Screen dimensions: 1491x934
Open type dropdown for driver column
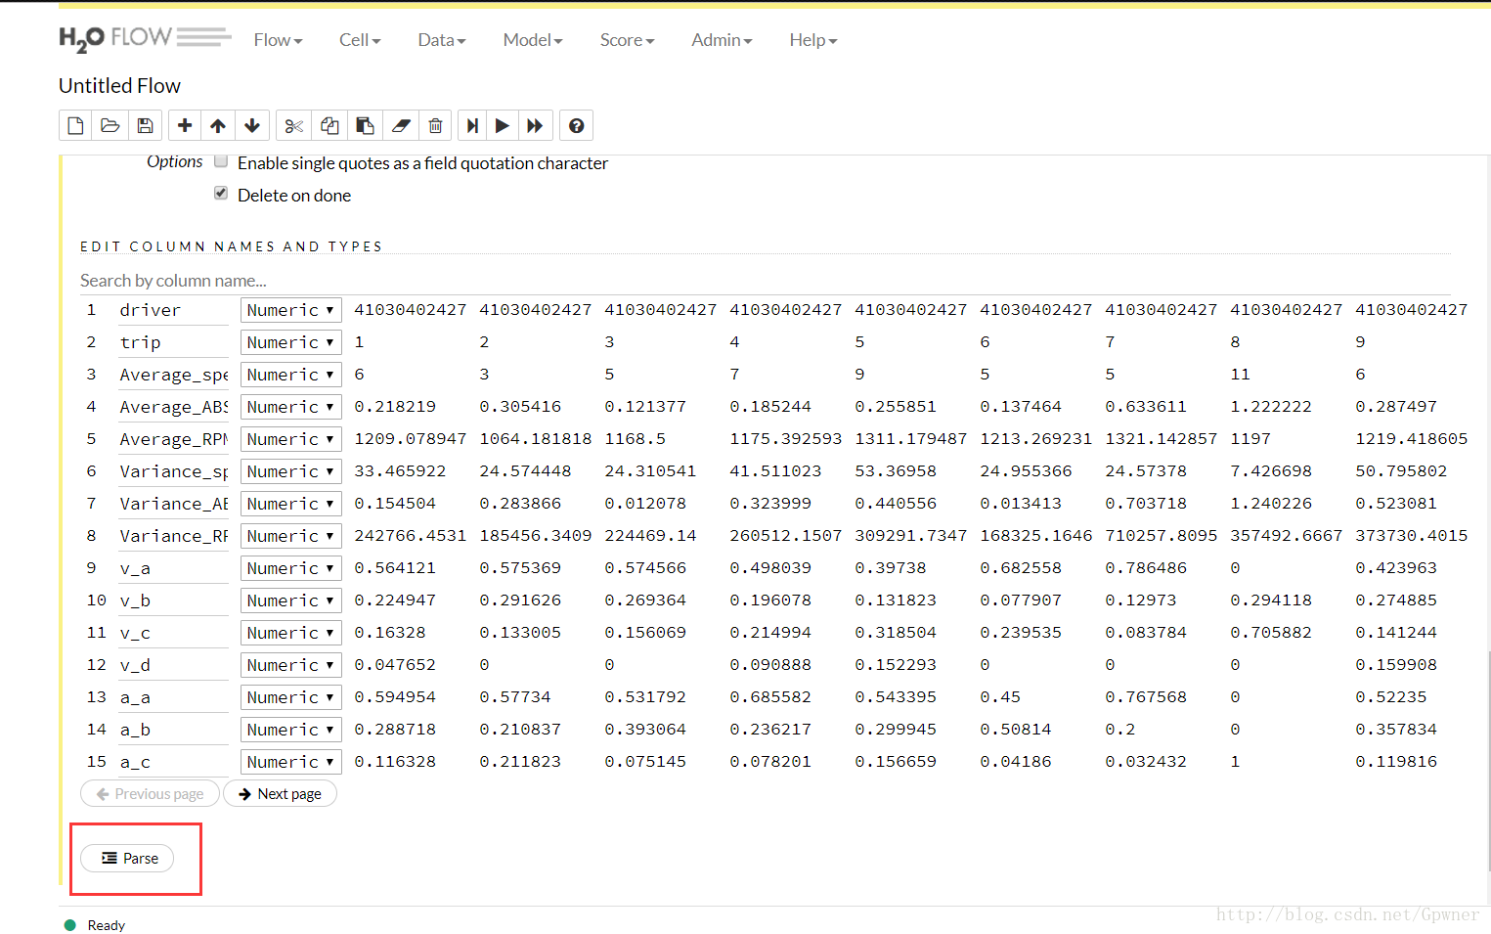[x=291, y=310]
